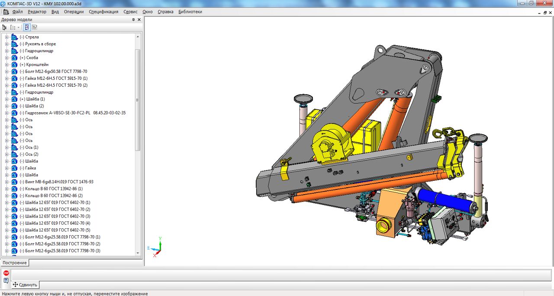Click the assembly document icon in menu bar
Screen dimensions: 554x296
[6, 12]
